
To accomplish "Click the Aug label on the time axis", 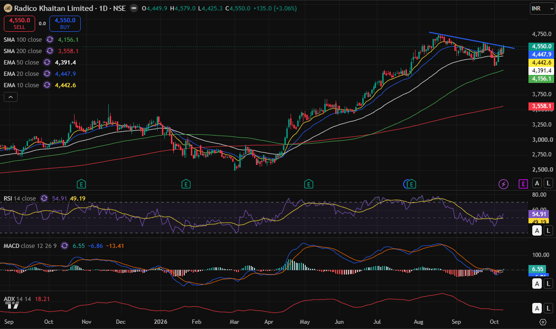I will pos(418,322).
